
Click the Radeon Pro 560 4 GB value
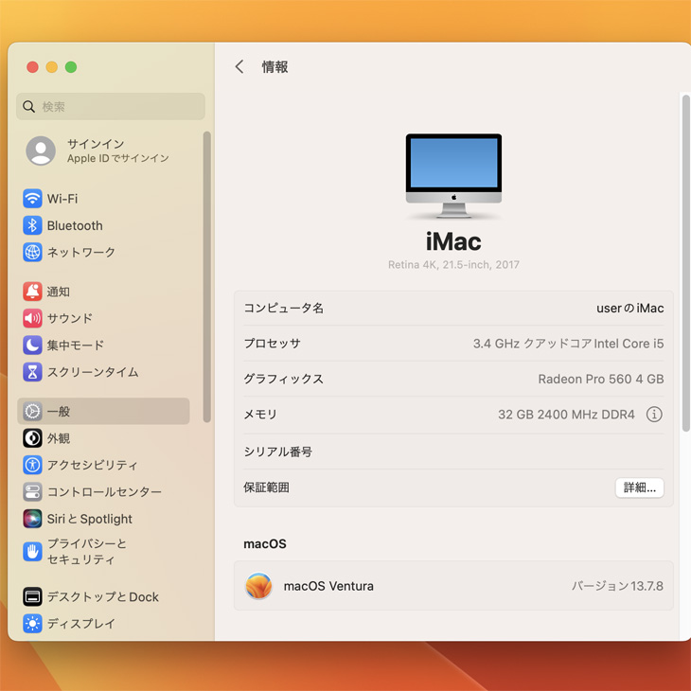coord(601,379)
